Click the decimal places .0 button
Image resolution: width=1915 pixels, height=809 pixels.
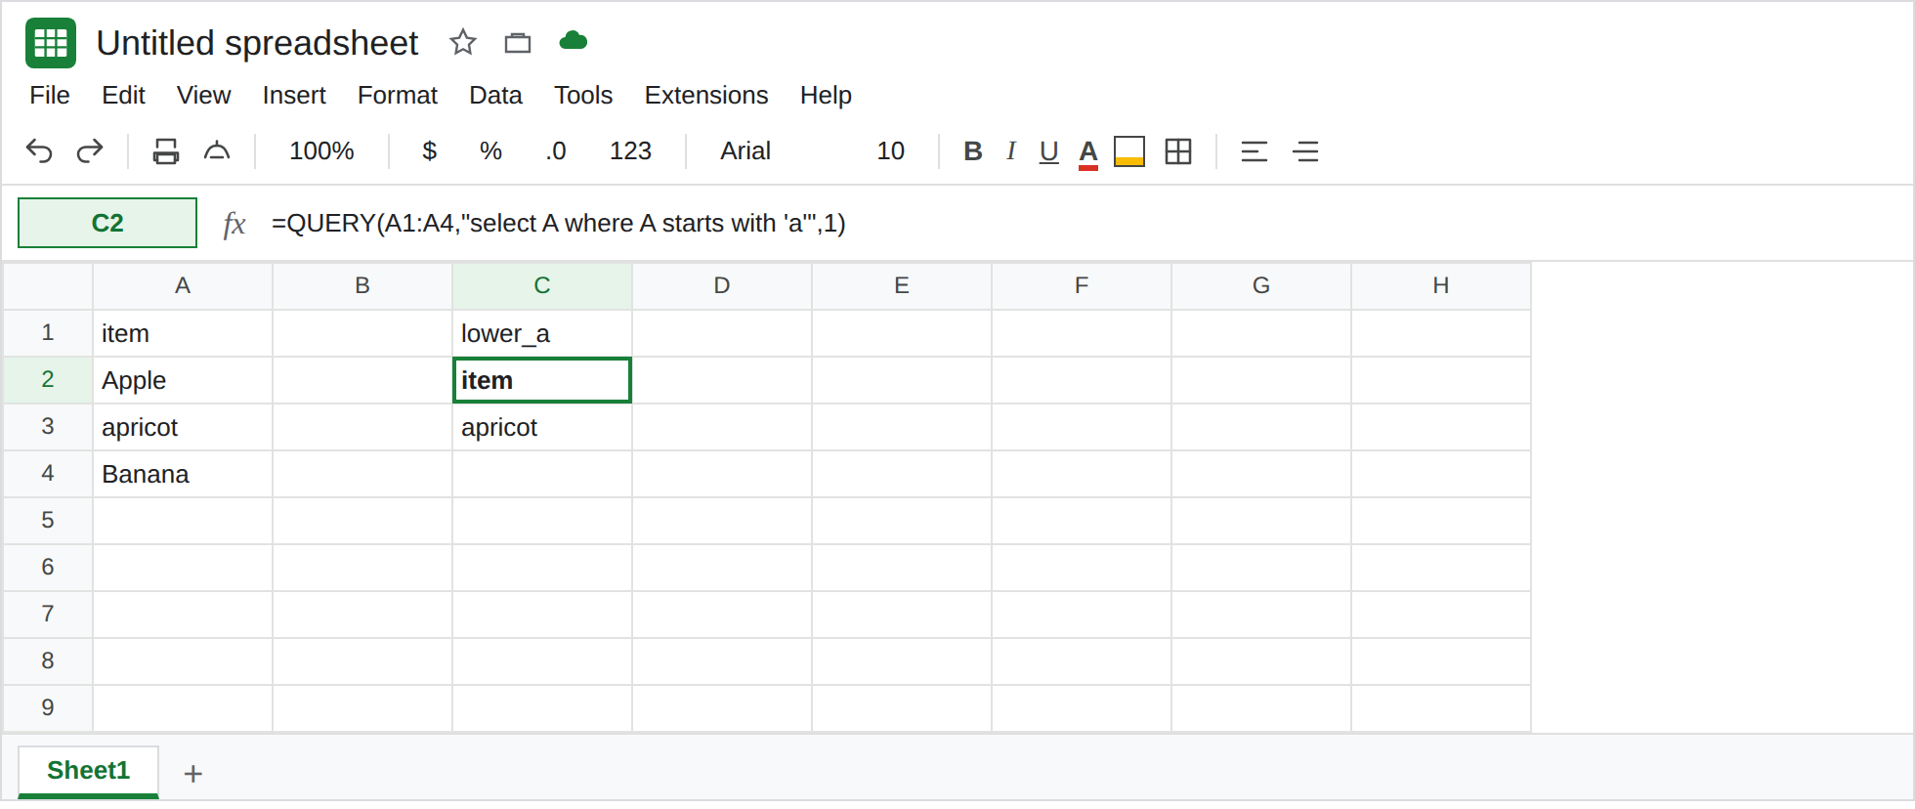(x=555, y=151)
